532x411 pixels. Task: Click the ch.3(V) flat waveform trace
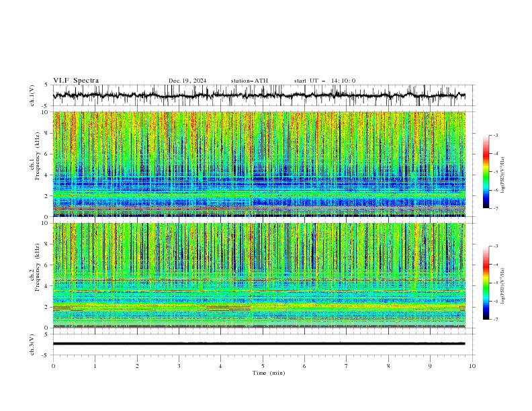click(259, 344)
